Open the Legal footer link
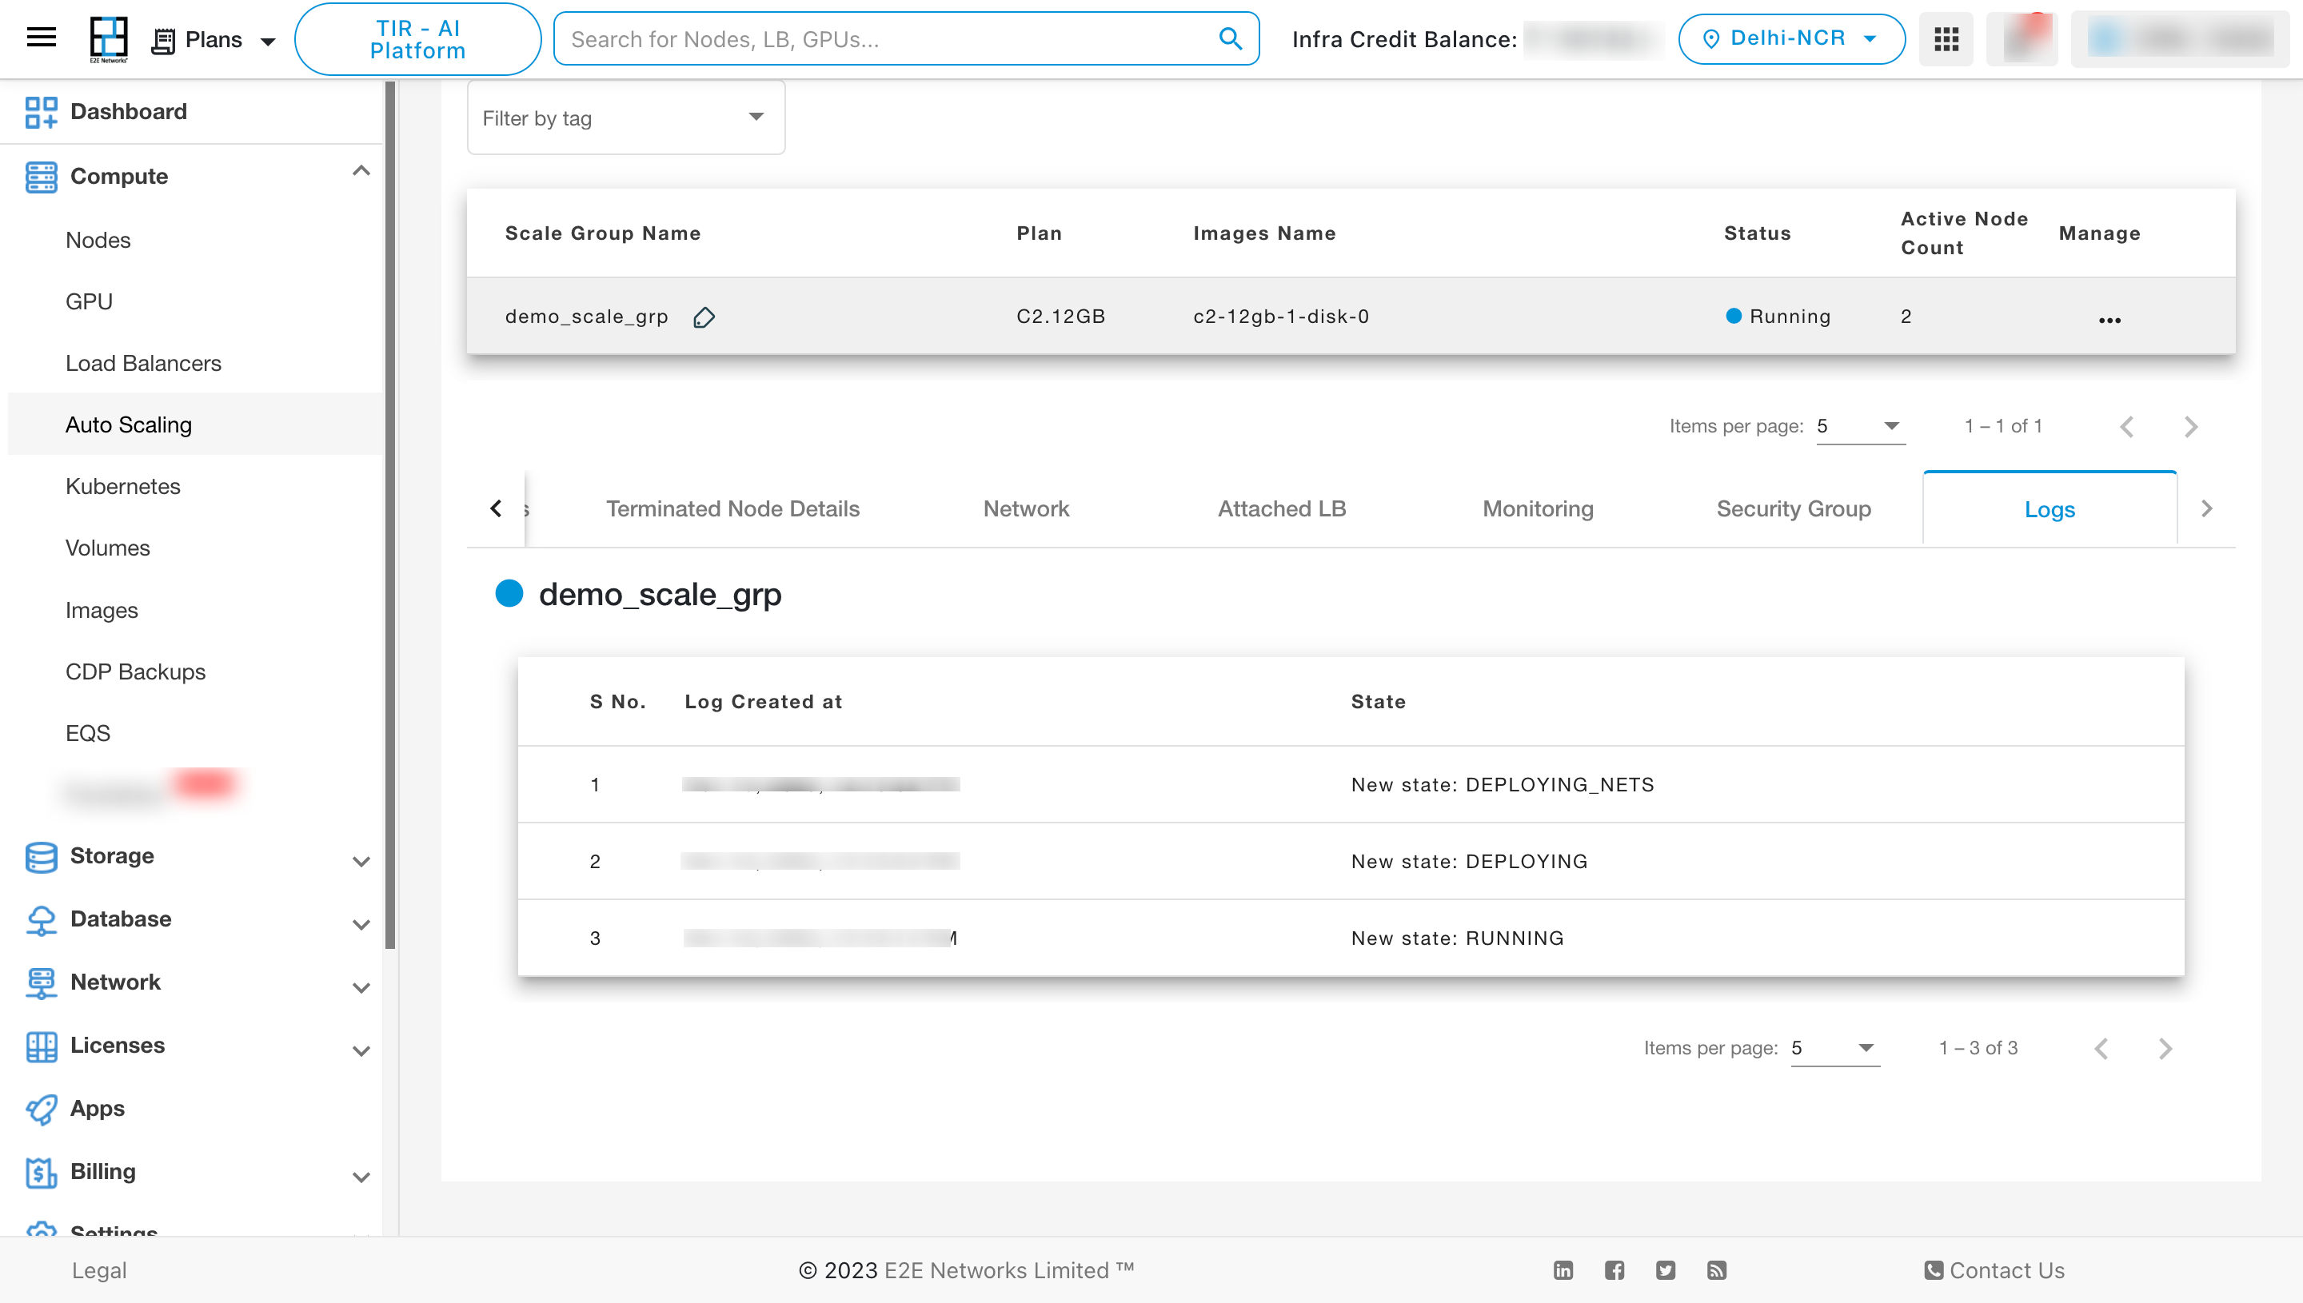The height and width of the screenshot is (1303, 2303). click(x=99, y=1270)
